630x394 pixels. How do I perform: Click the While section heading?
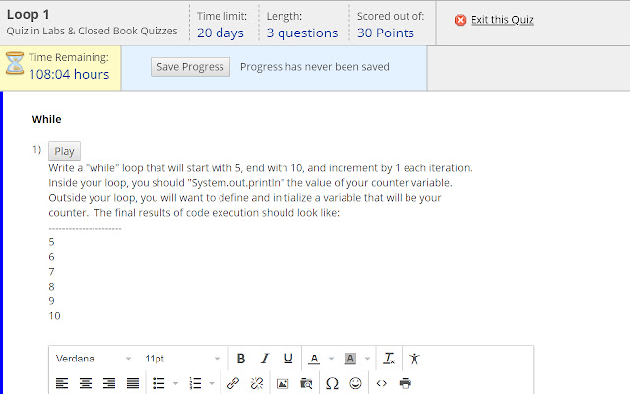coord(46,119)
